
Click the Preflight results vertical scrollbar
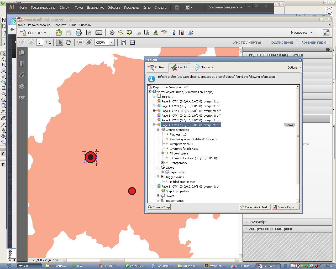click(x=298, y=137)
